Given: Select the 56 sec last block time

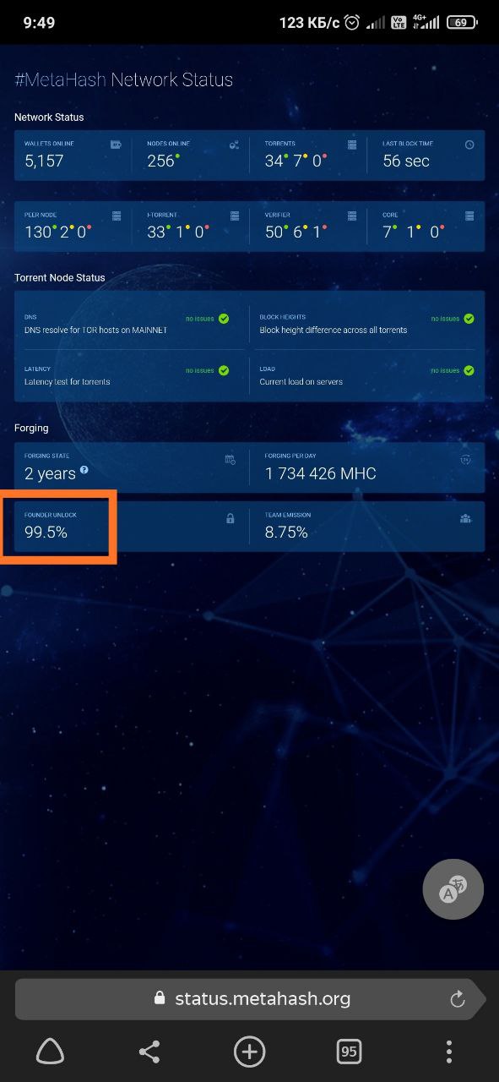Looking at the screenshot, I should tap(406, 161).
